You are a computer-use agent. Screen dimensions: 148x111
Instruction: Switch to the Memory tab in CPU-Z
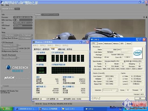pyautogui.click(x=116, y=44)
